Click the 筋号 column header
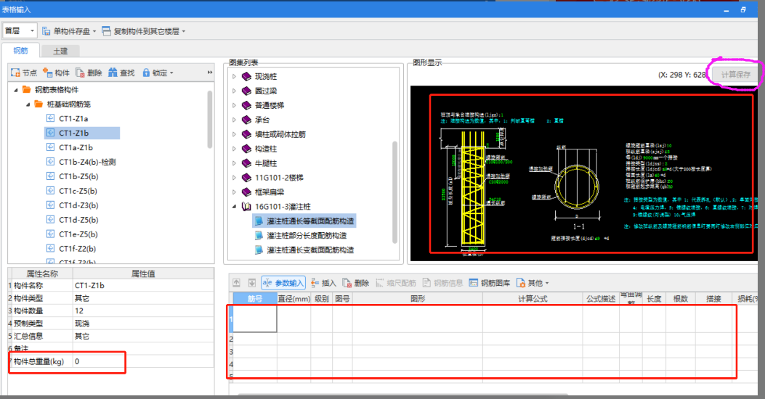This screenshot has height=399, width=765. (255, 299)
